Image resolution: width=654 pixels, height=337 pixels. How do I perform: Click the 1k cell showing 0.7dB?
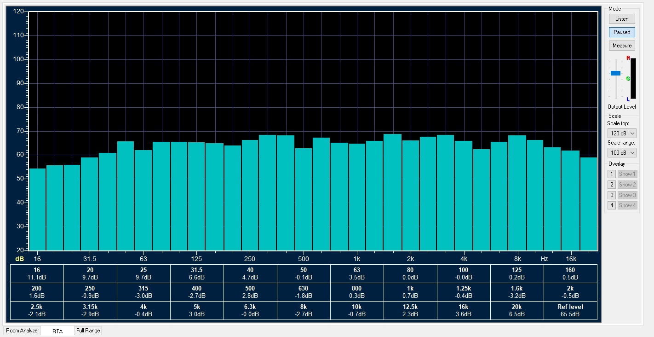click(410, 292)
